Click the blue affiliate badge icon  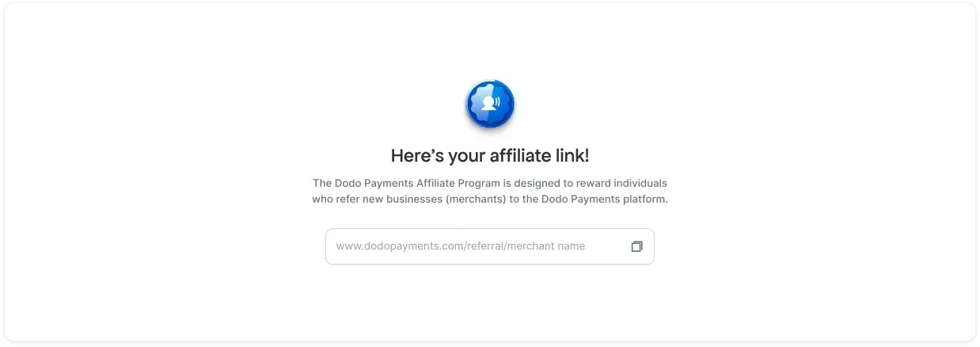(490, 105)
